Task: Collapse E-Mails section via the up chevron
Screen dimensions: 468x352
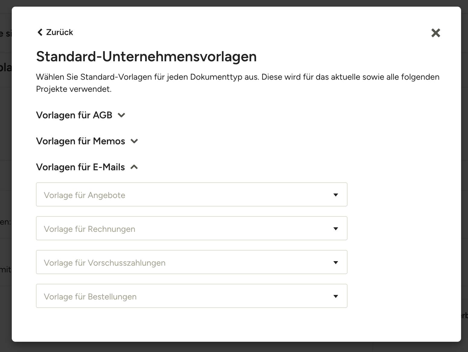Action: tap(134, 167)
